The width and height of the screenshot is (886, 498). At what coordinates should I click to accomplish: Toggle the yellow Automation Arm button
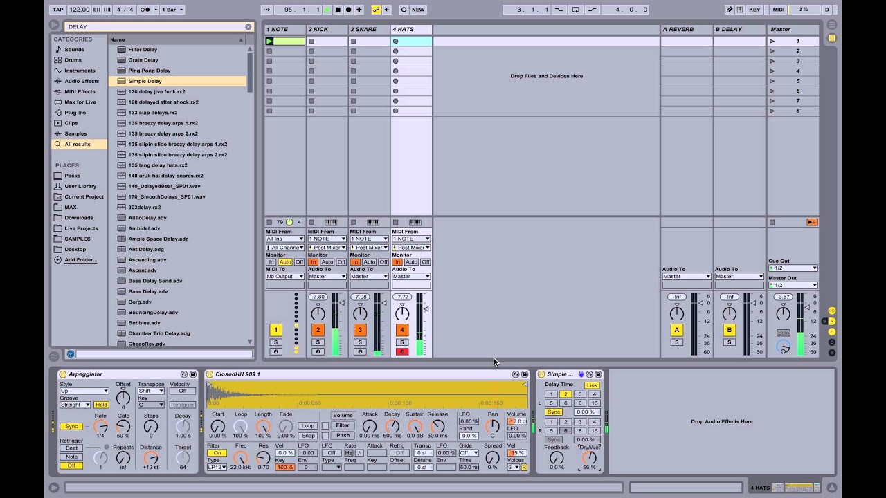[x=376, y=10]
